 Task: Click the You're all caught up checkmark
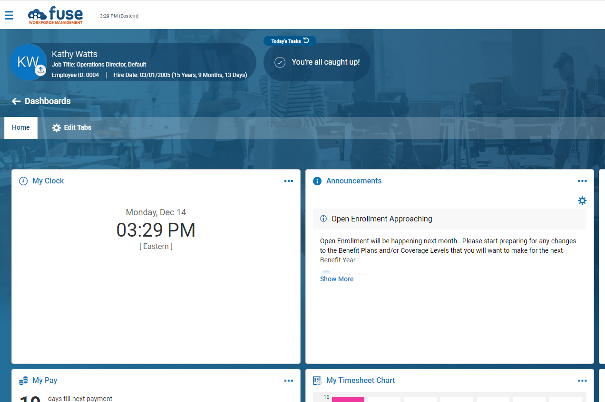280,62
